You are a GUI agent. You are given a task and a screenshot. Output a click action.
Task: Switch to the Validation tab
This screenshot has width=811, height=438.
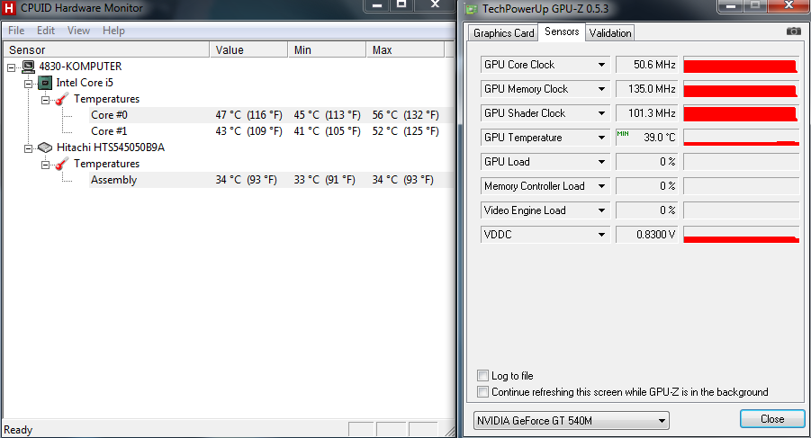pos(610,33)
